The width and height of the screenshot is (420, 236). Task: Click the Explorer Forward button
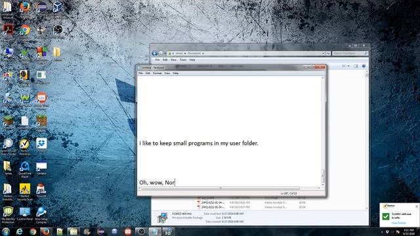(160, 54)
